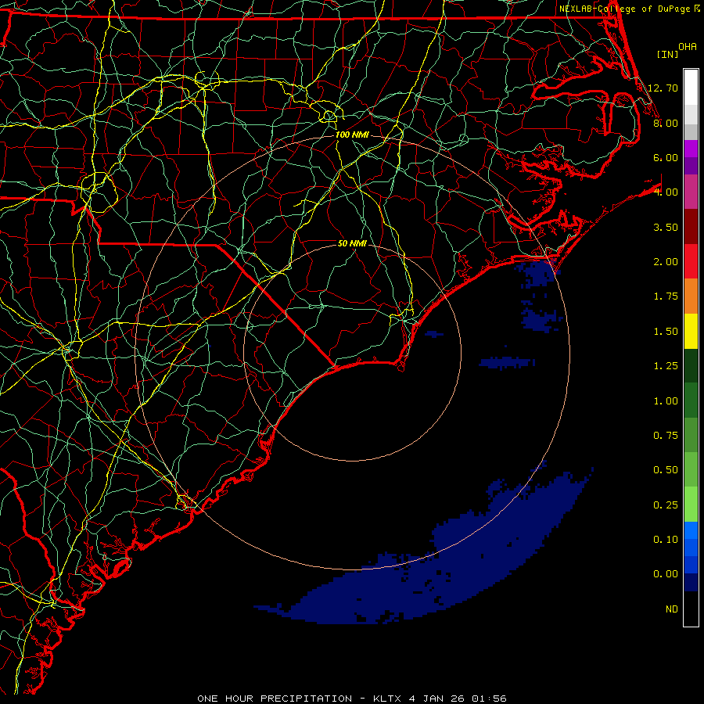The height and width of the screenshot is (704, 704).
Task: Click the 01:56 timestamp in caption
Action: point(489,699)
